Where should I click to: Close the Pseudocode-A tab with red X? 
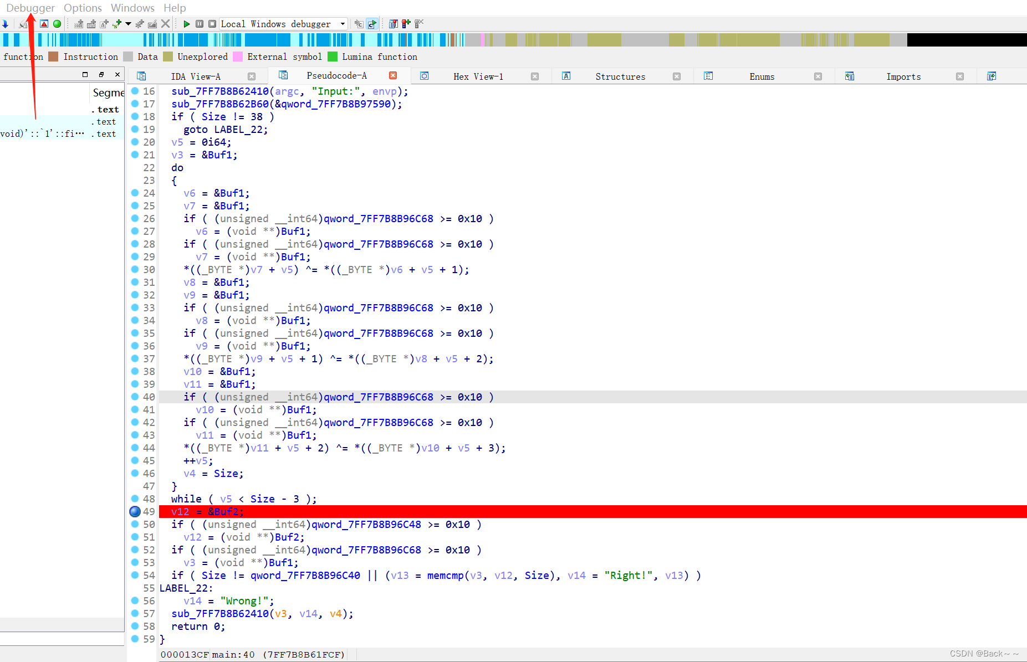(x=393, y=75)
